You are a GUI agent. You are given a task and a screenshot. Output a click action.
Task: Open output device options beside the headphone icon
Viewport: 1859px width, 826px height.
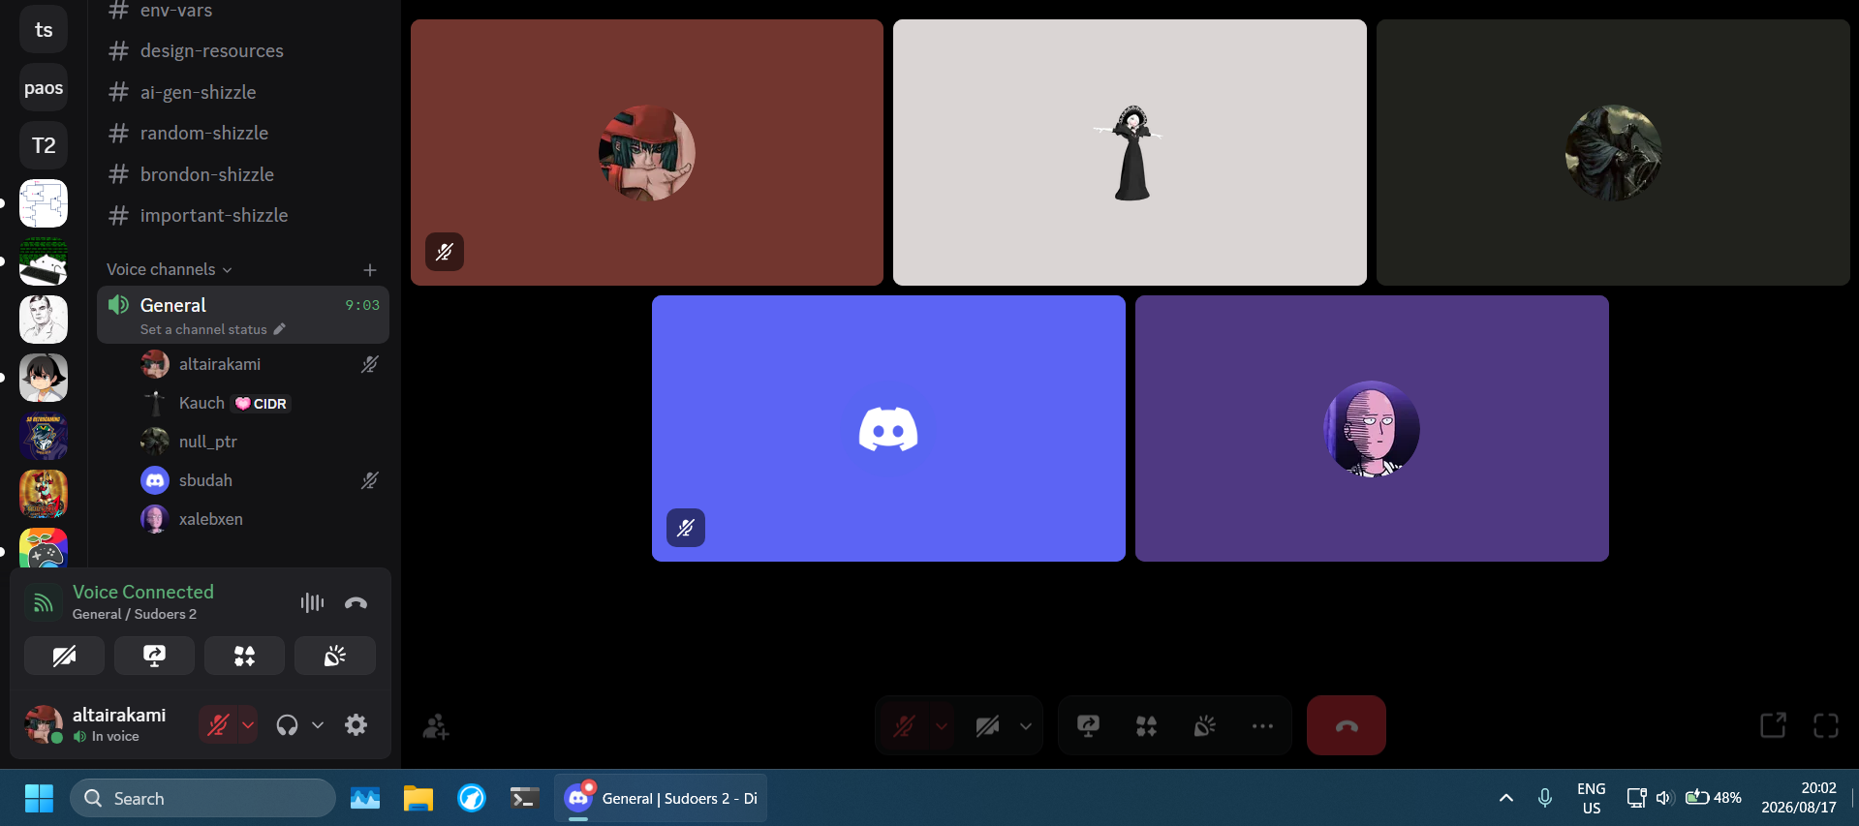click(x=317, y=724)
